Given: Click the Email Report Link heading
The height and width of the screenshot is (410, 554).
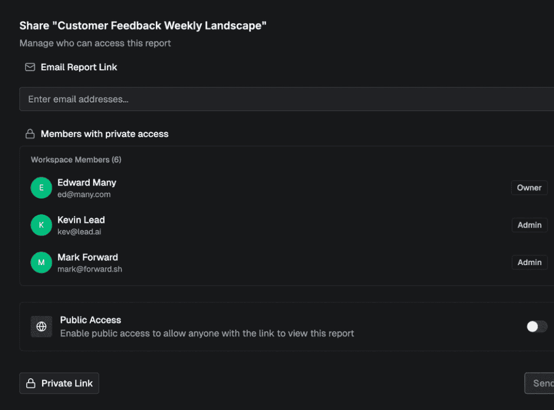Looking at the screenshot, I should [79, 67].
